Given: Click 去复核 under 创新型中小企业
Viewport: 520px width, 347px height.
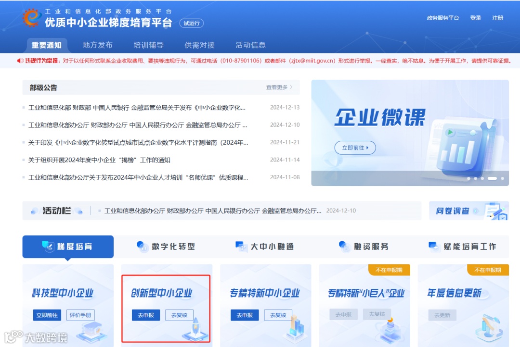Looking at the screenshot, I should click(179, 315).
